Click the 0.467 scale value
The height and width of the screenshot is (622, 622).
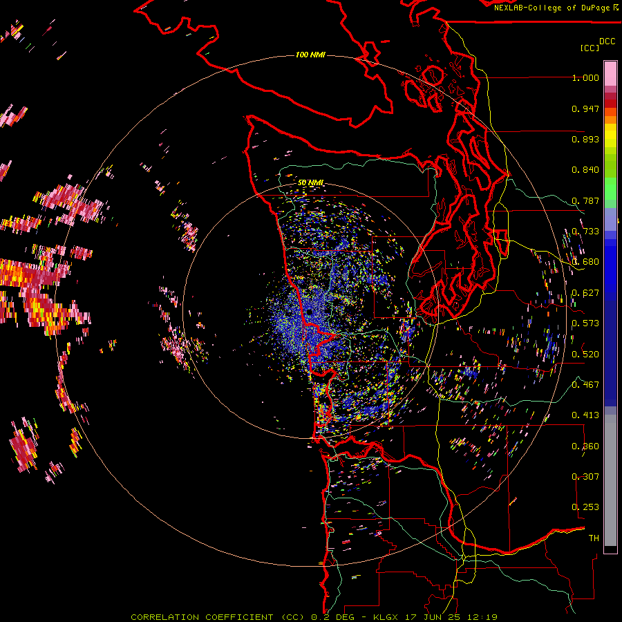(x=585, y=384)
